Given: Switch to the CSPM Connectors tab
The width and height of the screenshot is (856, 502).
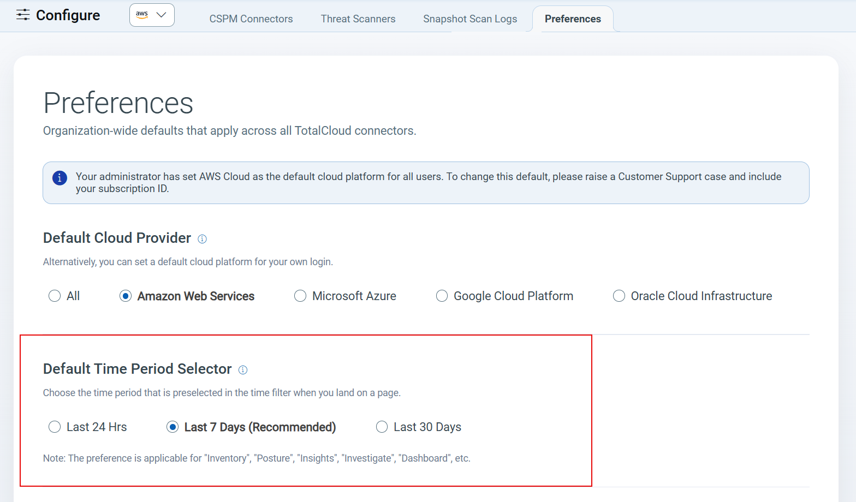Looking at the screenshot, I should (x=251, y=19).
